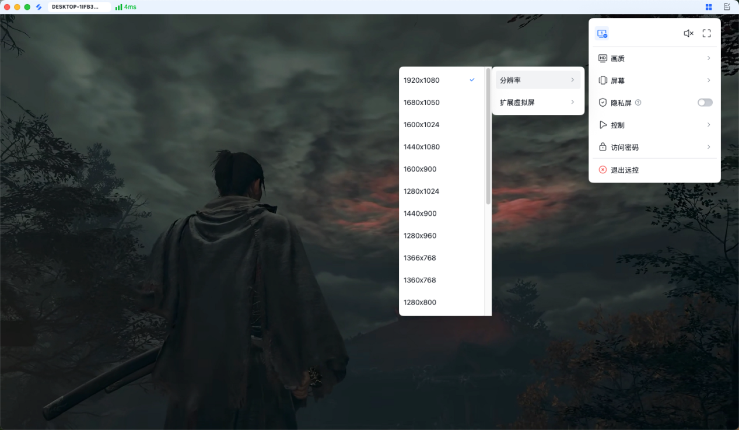Screen dimensions: 739x430
Task: Click the red 退出远控 exit icon
Action: click(x=603, y=170)
